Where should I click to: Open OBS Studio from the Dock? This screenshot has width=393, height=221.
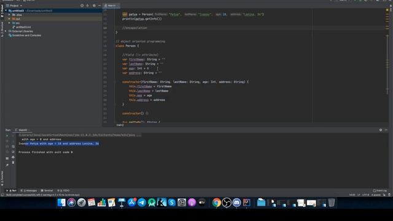[227, 203]
